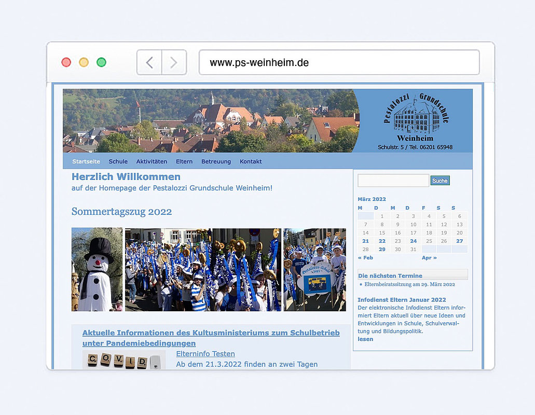This screenshot has height=415, width=535.
Task: Click the green window zoom button
Action: point(101,62)
